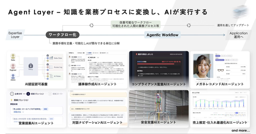The height and width of the screenshot is (134, 256).
Task: Click the Engineer user avatar icon
Action: point(13,66)
